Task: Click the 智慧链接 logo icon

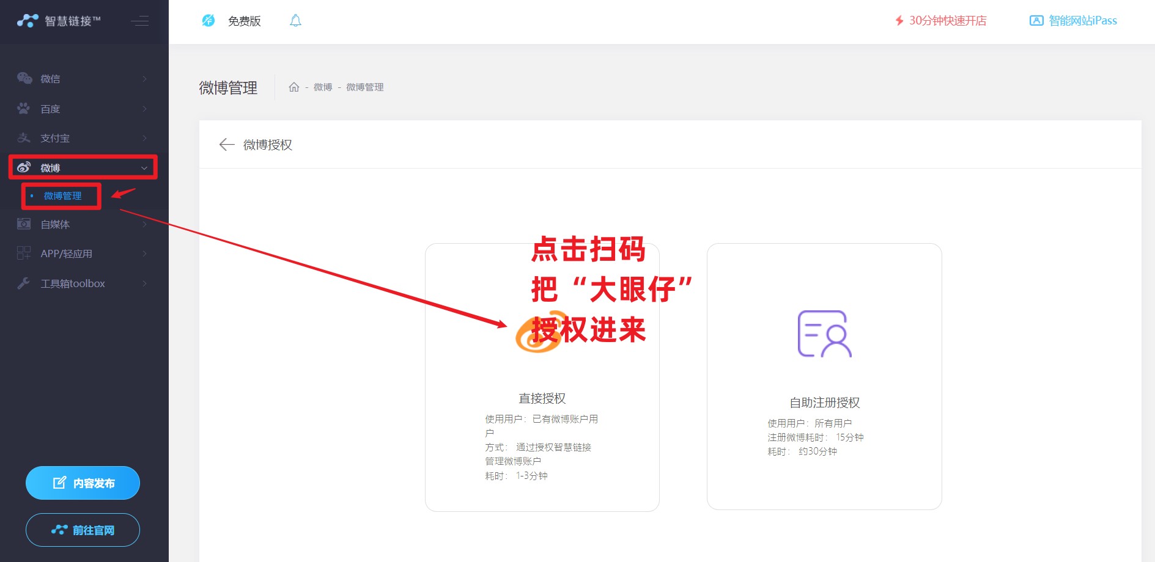Action: click(28, 21)
